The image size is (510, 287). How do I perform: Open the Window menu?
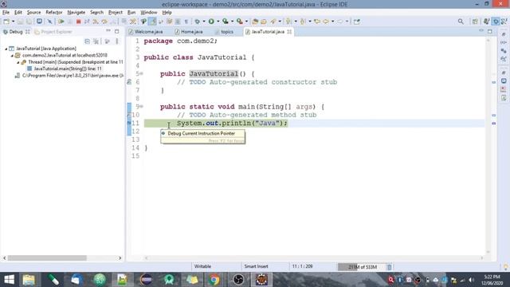[x=149, y=13]
